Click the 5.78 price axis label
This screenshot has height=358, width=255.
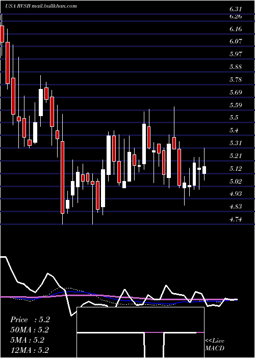pyautogui.click(x=236, y=80)
